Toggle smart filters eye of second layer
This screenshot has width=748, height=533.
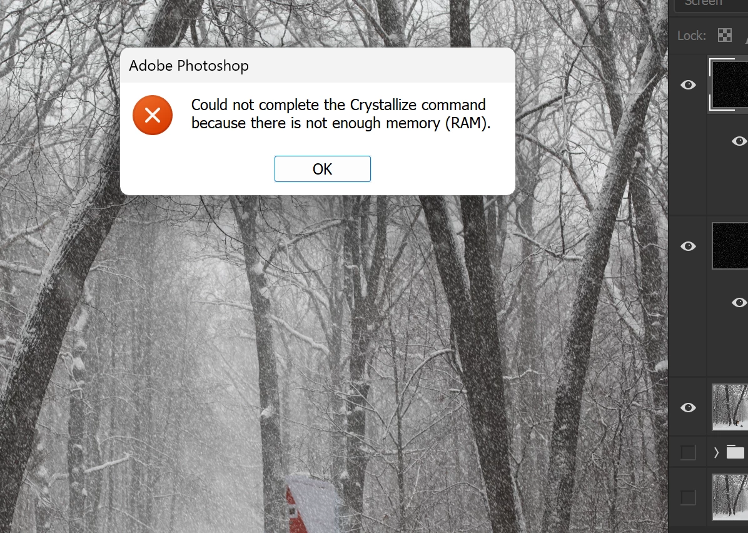click(x=739, y=302)
